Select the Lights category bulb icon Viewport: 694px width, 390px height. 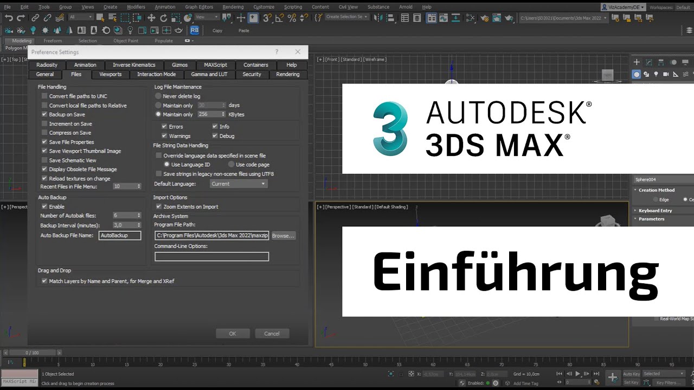click(656, 74)
